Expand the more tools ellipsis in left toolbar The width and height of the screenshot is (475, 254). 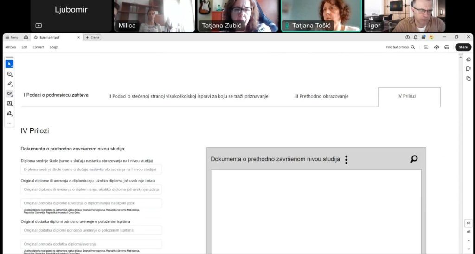(x=9, y=123)
